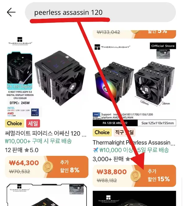Click the Official Store tag
Viewport: 183px width, 206px height.
point(163,46)
